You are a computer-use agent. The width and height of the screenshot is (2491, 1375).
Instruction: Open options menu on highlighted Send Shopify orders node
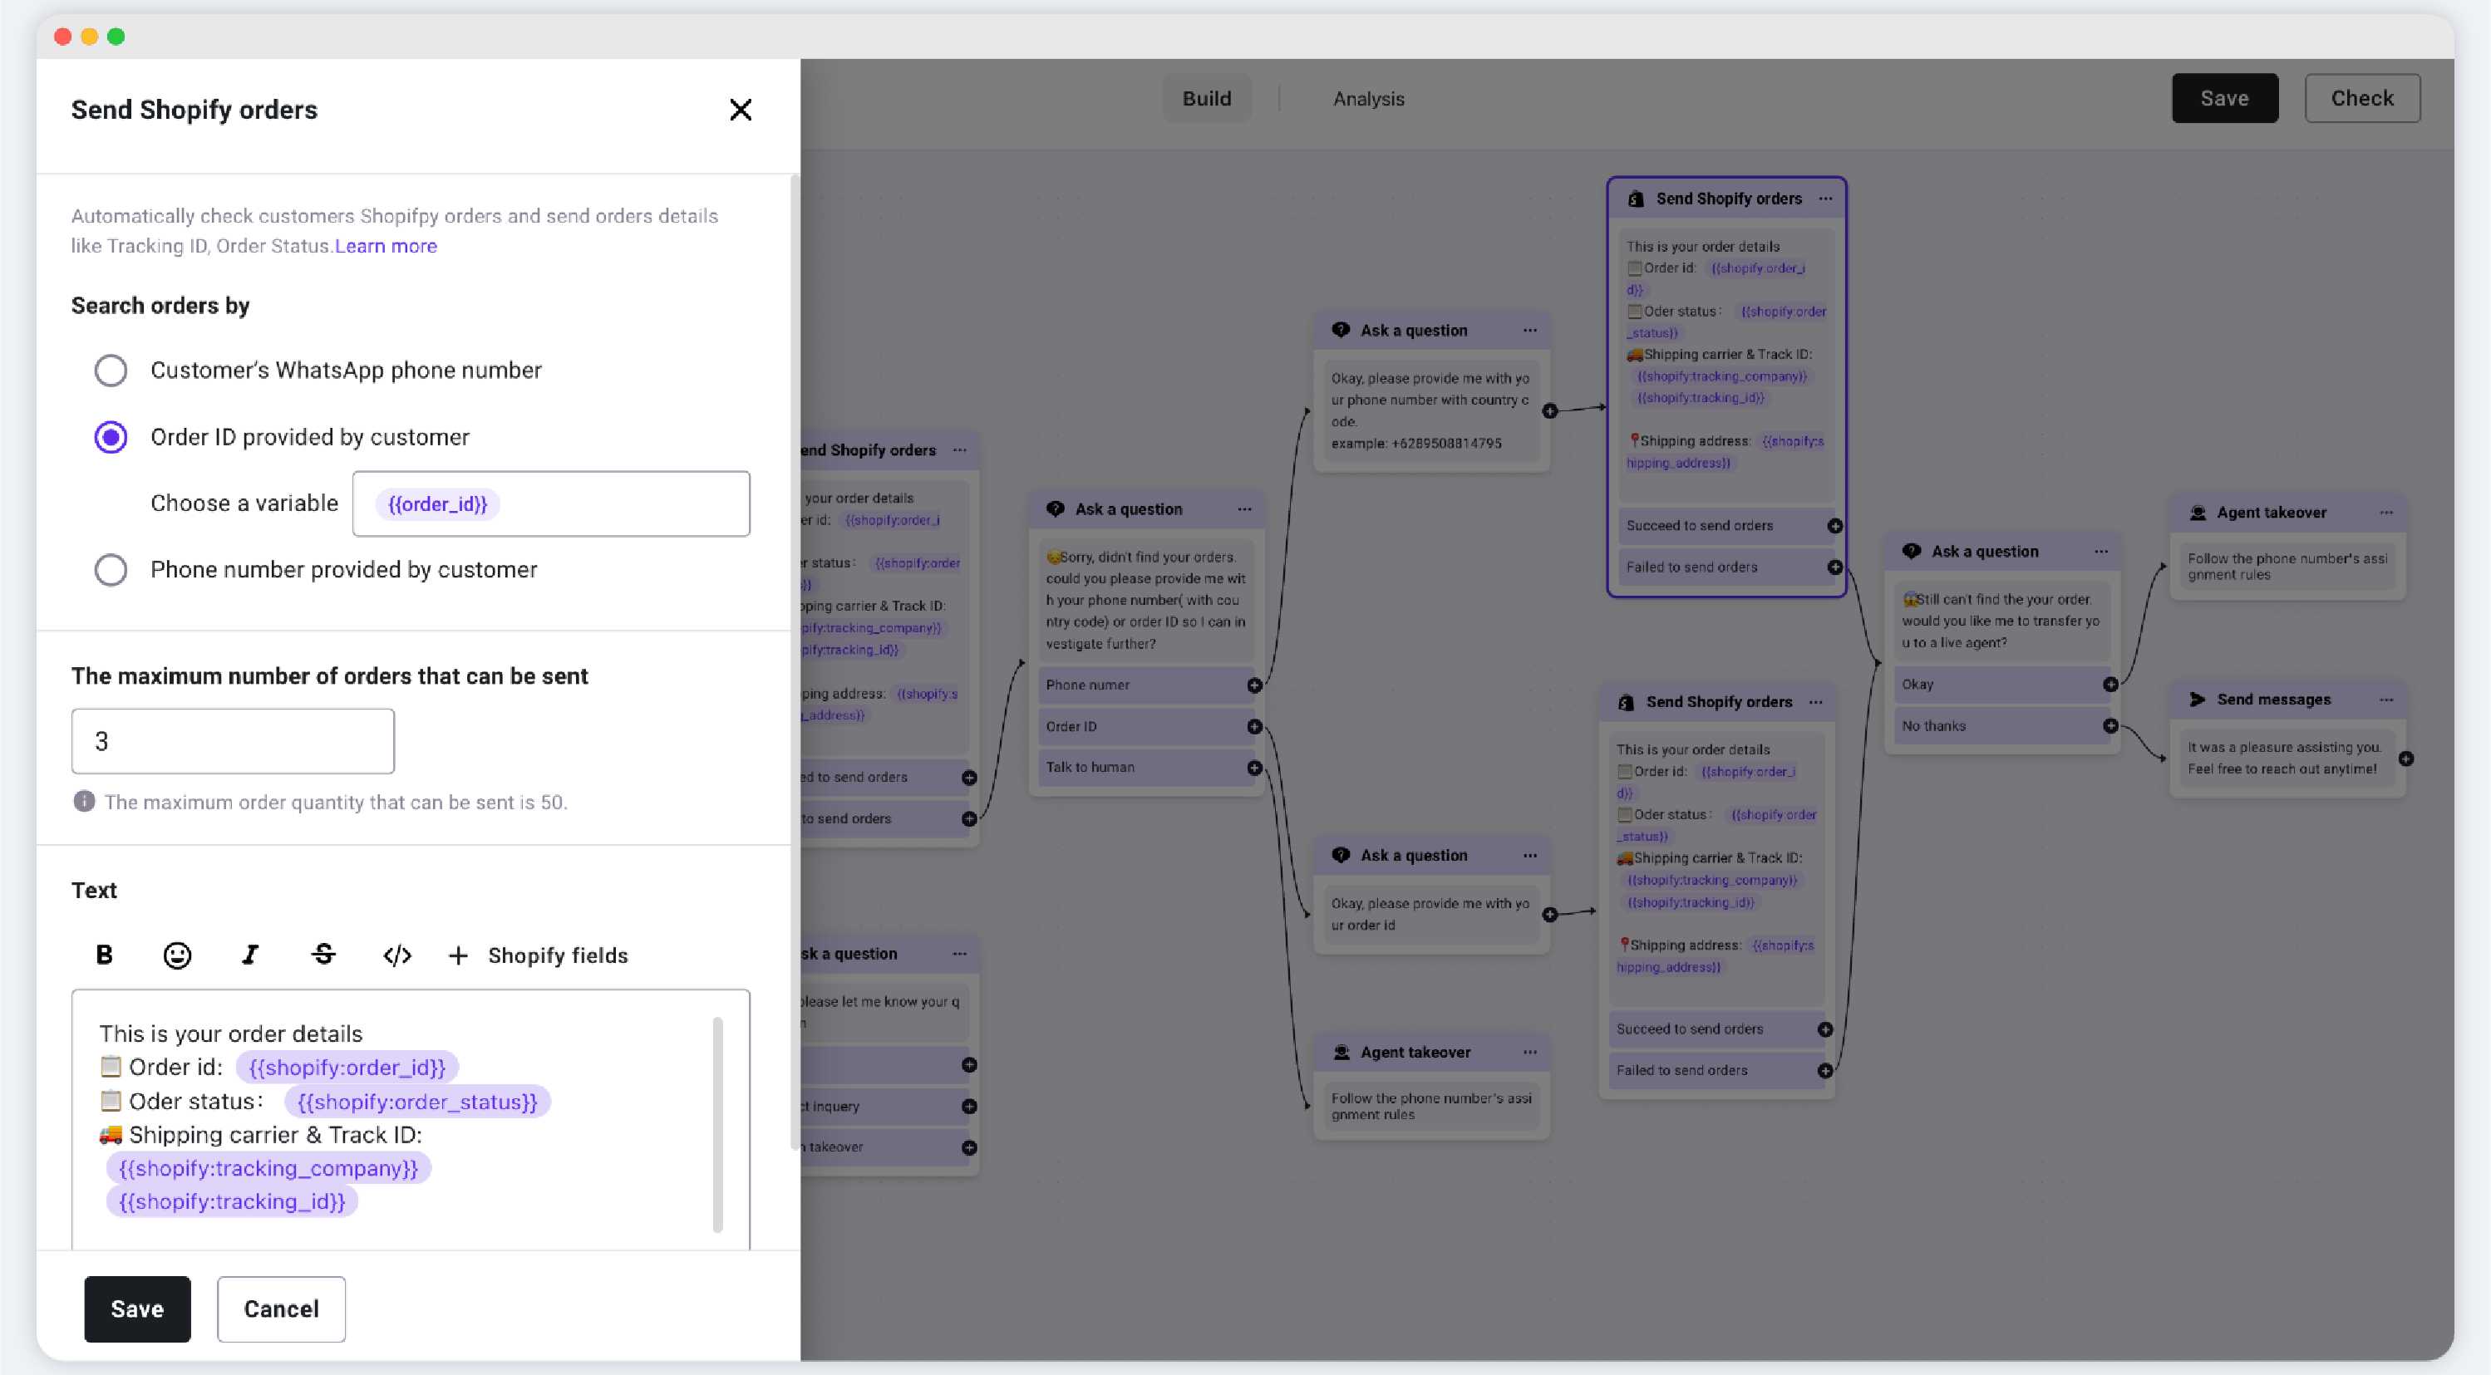[x=1826, y=198]
